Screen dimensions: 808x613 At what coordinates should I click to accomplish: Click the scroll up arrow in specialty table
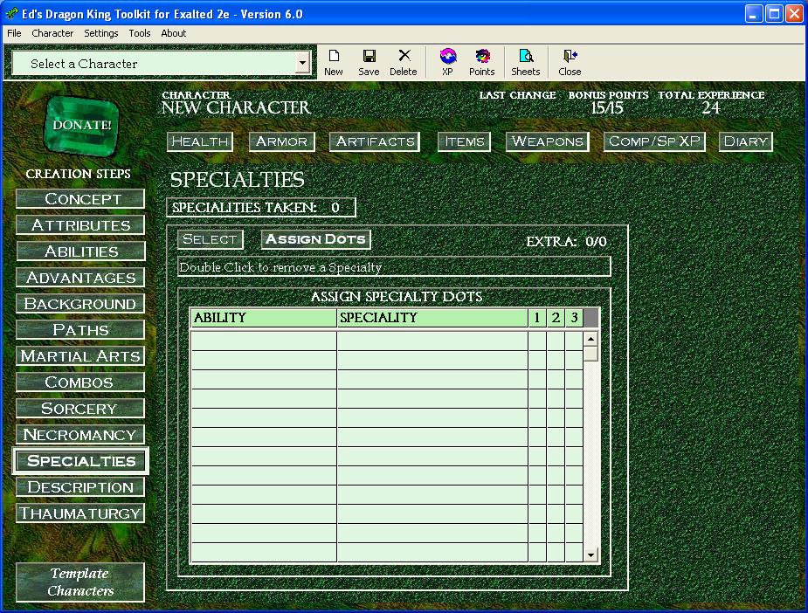coord(590,339)
